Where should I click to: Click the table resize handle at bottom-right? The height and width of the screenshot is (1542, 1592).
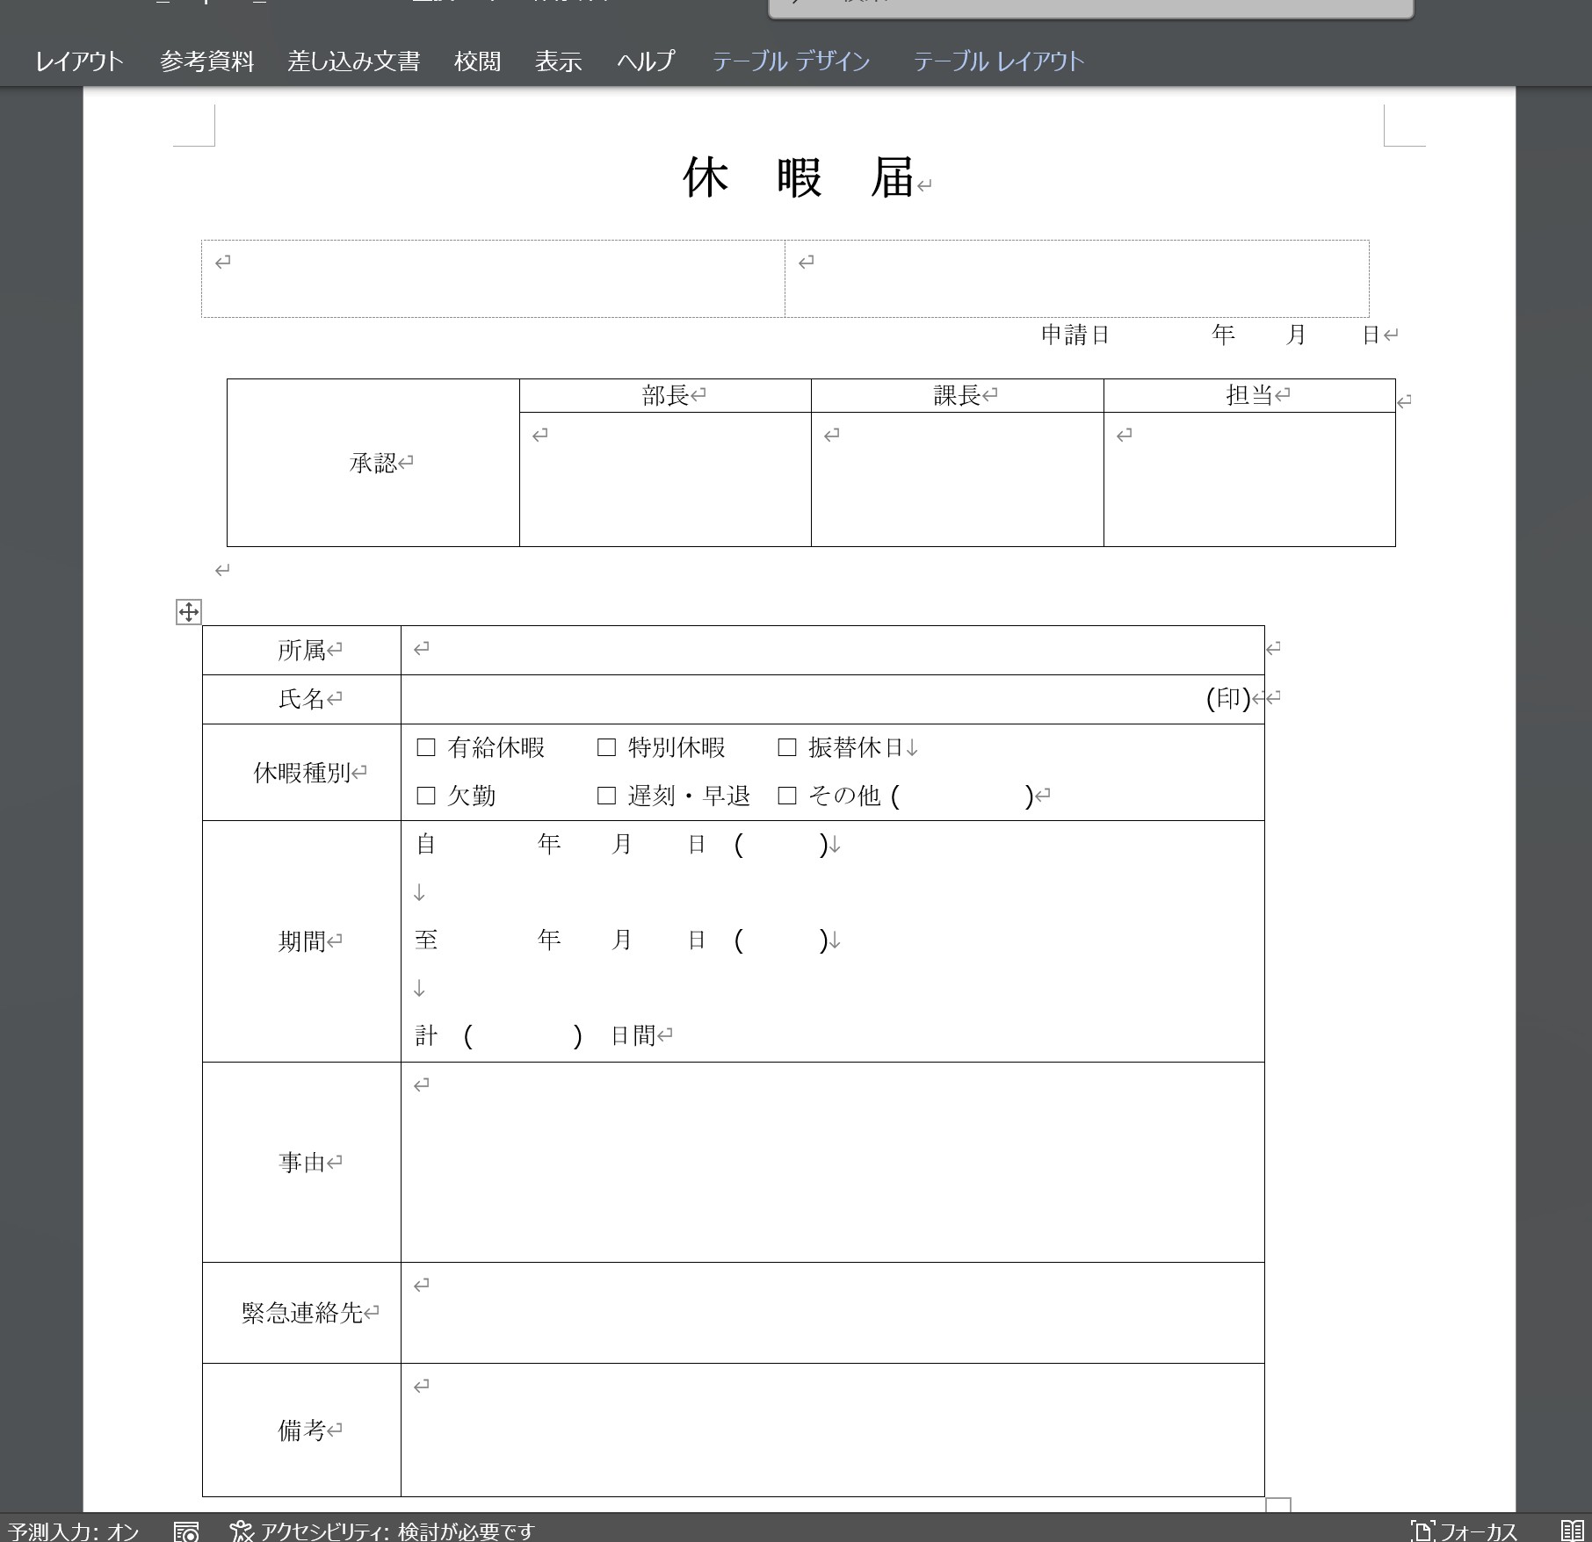coord(1278,1504)
